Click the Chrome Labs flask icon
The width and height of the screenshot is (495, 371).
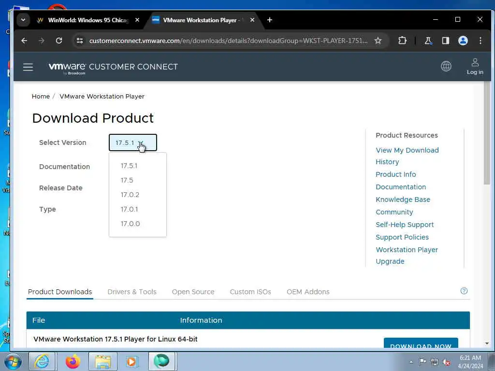tap(428, 41)
